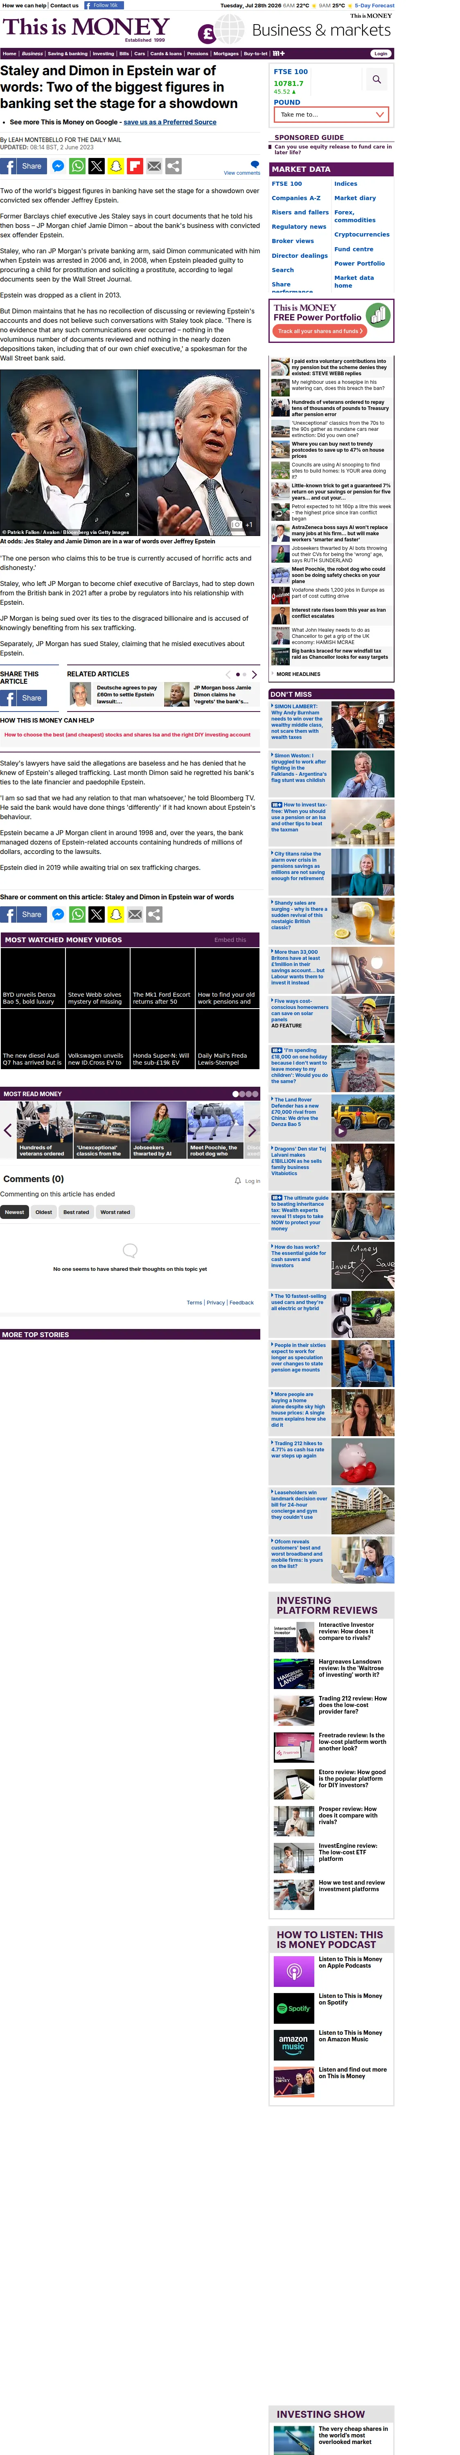Click 'save us as a Preferred Source' link

click(x=169, y=122)
